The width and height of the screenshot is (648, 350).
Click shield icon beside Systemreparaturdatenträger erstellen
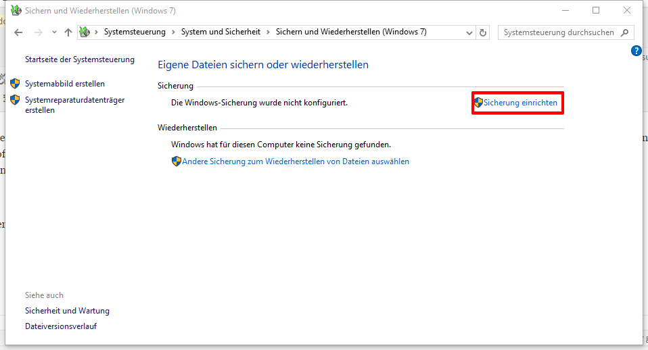[x=15, y=100]
